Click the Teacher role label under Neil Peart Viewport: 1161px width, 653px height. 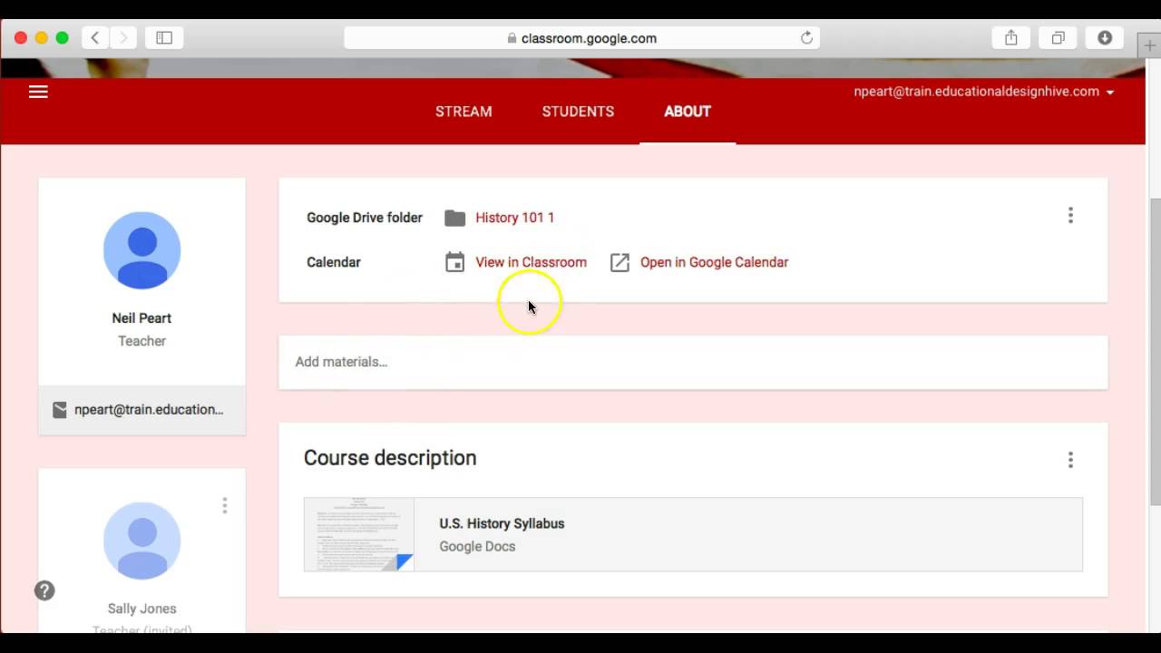pyautogui.click(x=141, y=341)
